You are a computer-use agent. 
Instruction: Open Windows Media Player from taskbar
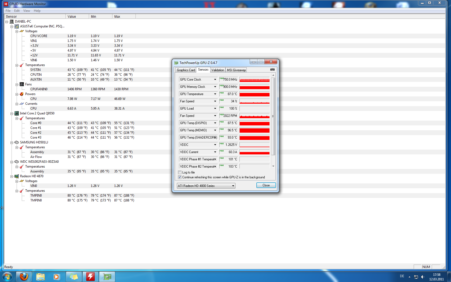click(57, 277)
